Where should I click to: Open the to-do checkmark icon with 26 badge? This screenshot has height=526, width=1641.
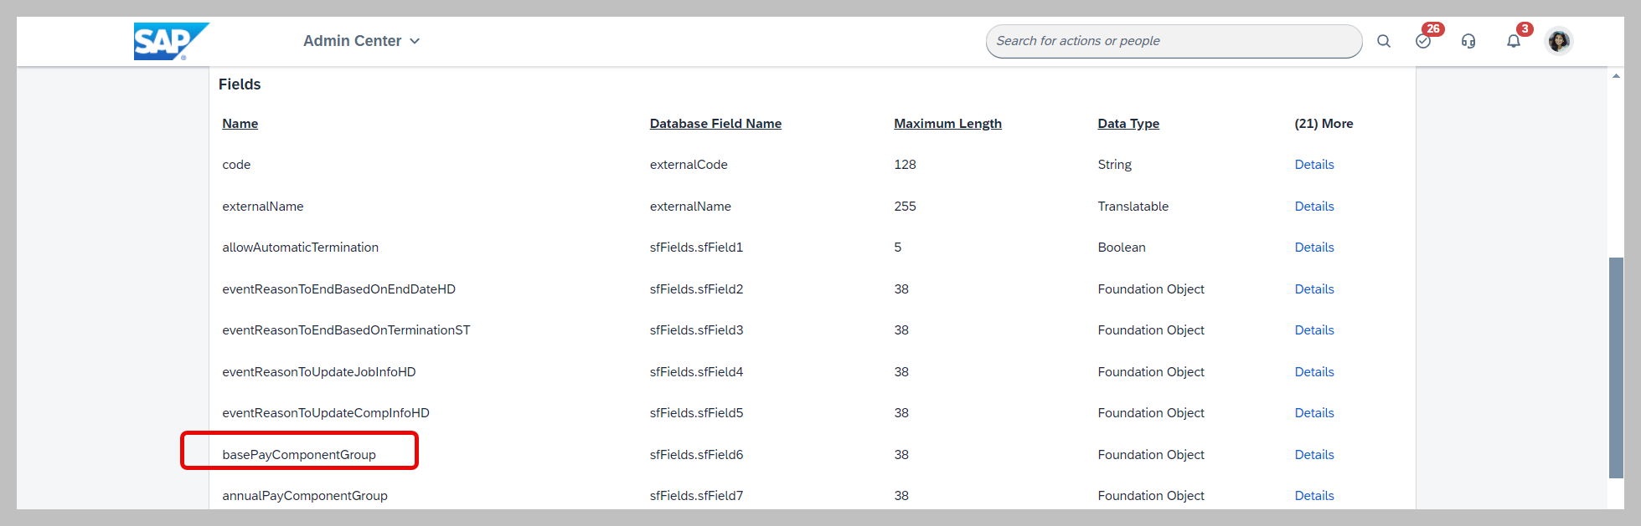point(1424,40)
